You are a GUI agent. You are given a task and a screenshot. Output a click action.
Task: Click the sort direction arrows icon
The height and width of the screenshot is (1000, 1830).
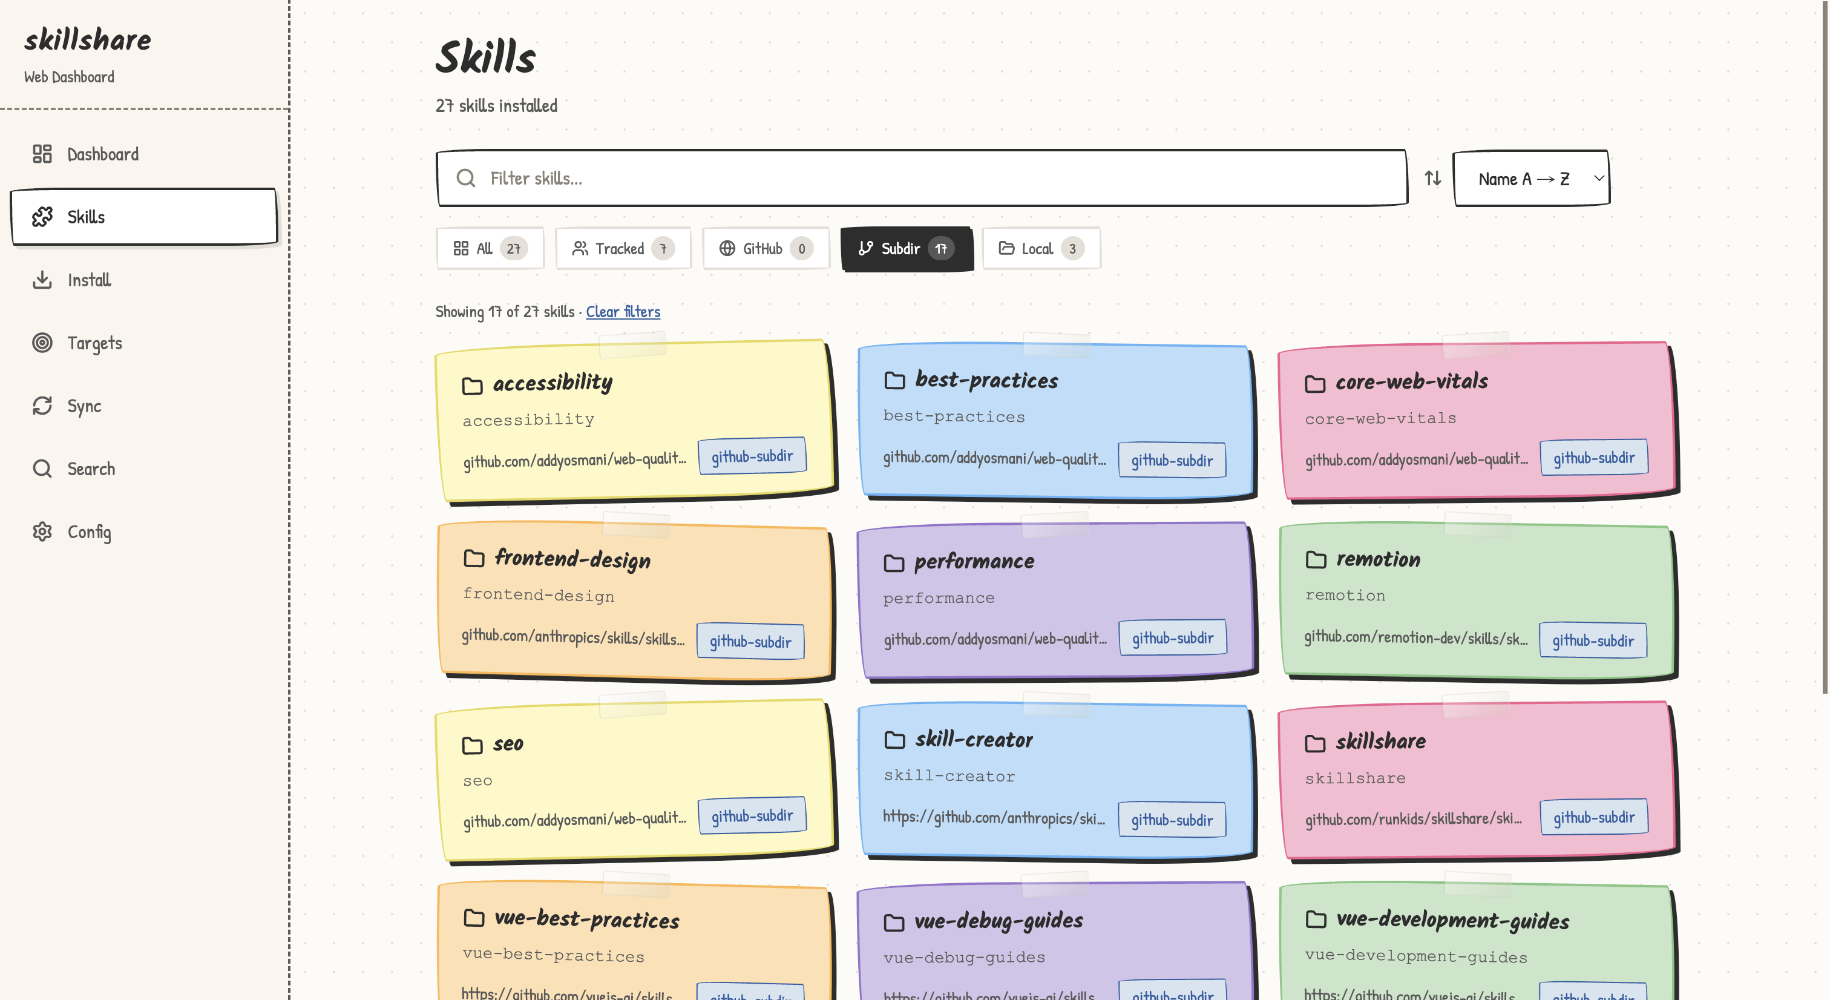click(x=1432, y=179)
